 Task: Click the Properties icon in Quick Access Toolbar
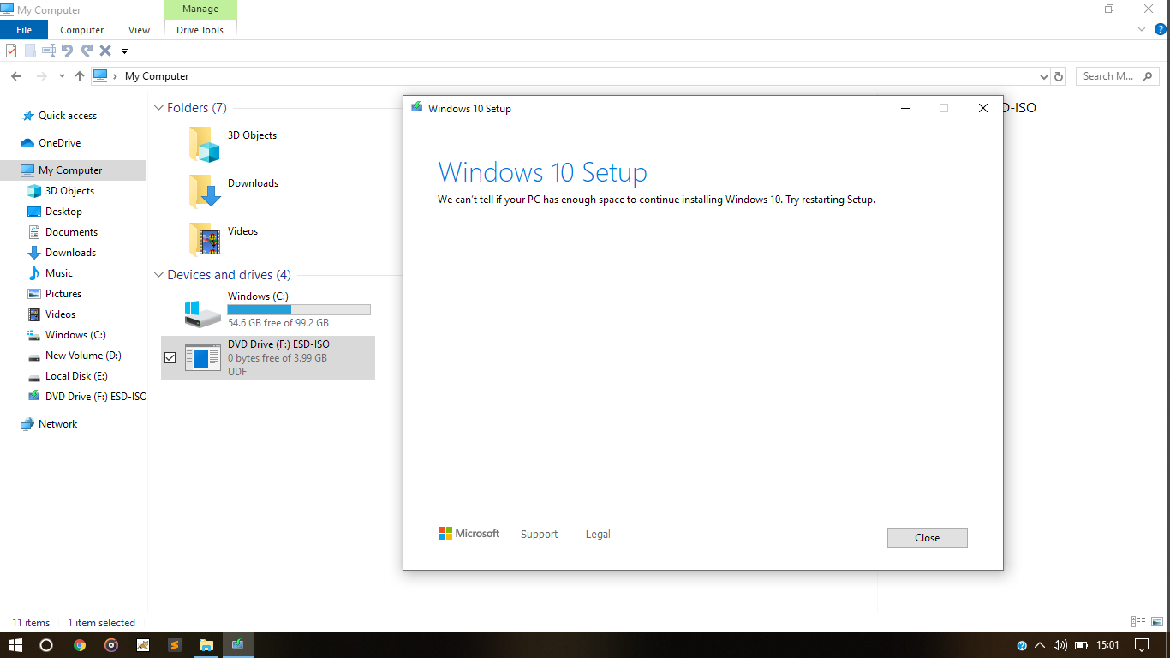pos(11,51)
